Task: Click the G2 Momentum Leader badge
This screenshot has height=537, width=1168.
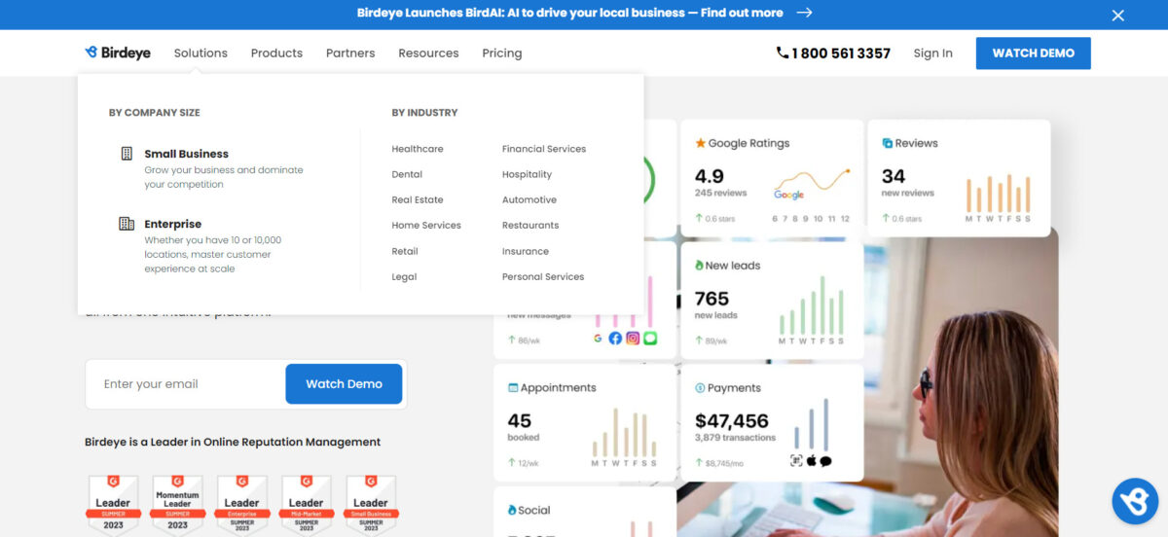Action: coord(177,503)
